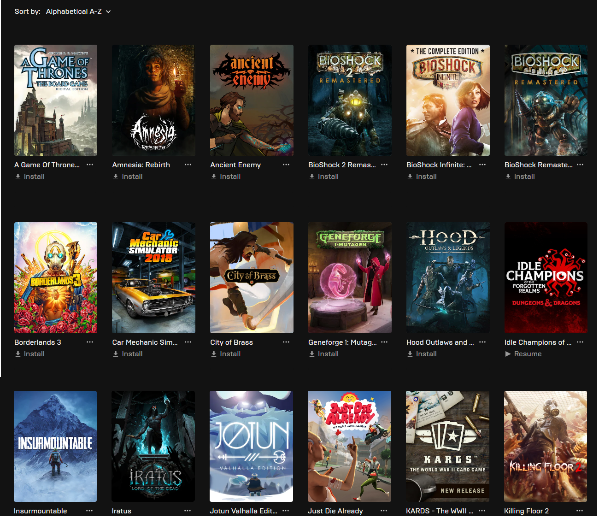Select the Jotun Valhalla Edition cover
The width and height of the screenshot is (599, 518).
coord(251,446)
